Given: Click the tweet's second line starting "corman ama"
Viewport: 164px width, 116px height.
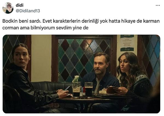Looking at the screenshot, I should 45,28.
